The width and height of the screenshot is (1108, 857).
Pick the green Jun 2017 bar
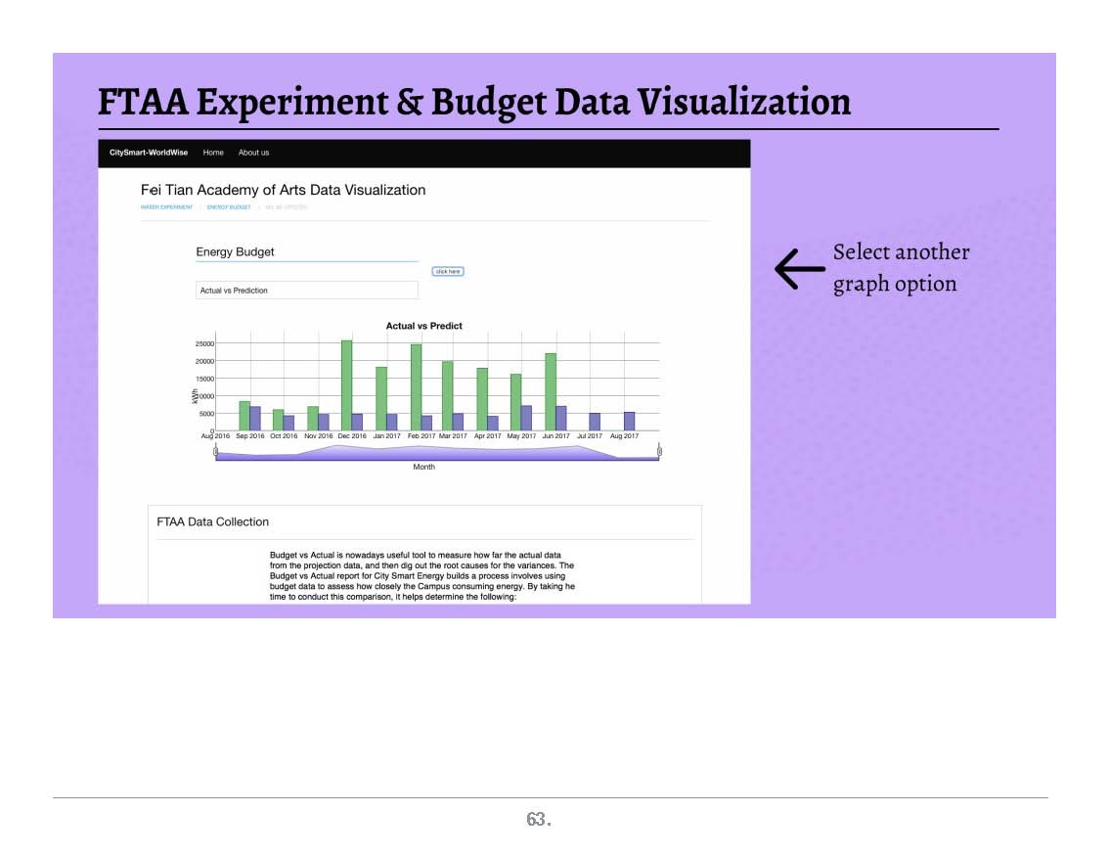click(551, 391)
